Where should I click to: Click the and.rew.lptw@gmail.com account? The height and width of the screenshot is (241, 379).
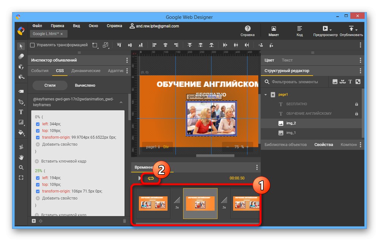155,26
